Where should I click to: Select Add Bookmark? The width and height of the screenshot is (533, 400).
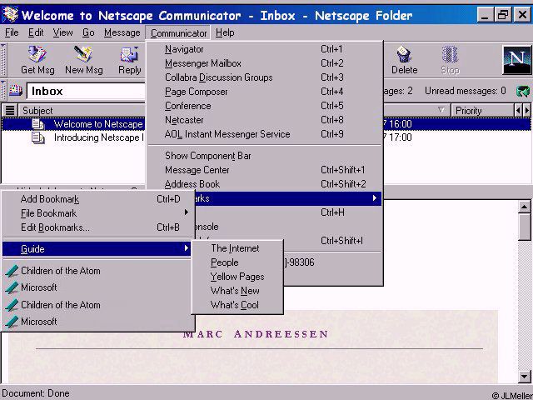tap(97, 199)
